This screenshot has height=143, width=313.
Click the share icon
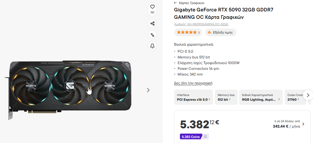[x=152, y=23]
